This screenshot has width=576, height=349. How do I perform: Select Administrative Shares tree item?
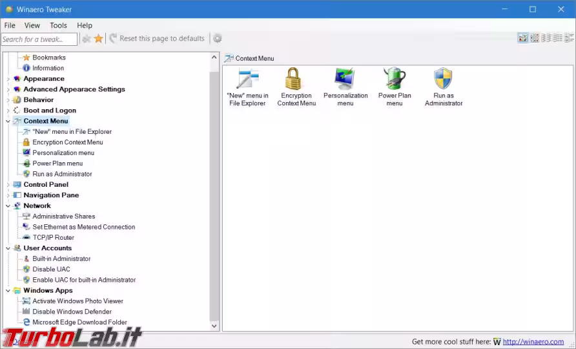63,217
